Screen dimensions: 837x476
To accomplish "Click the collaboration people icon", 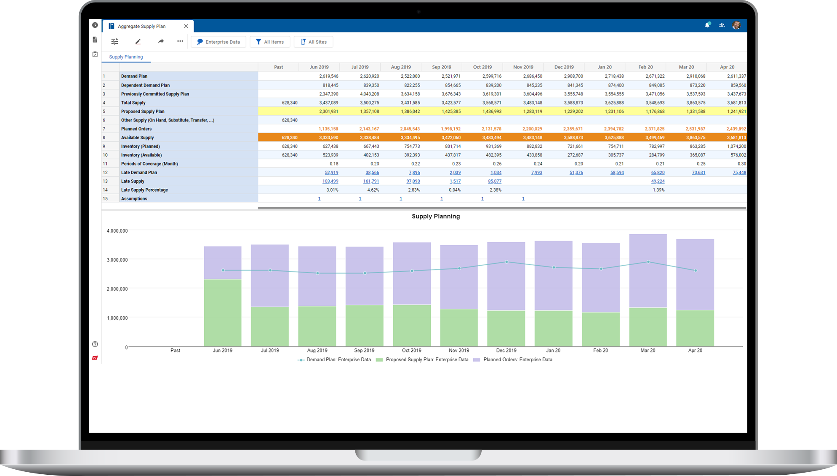I will click(722, 25).
